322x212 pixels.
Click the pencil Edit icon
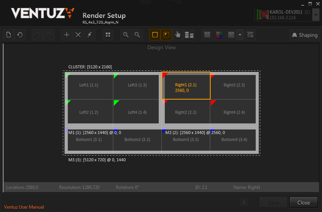coord(89,35)
